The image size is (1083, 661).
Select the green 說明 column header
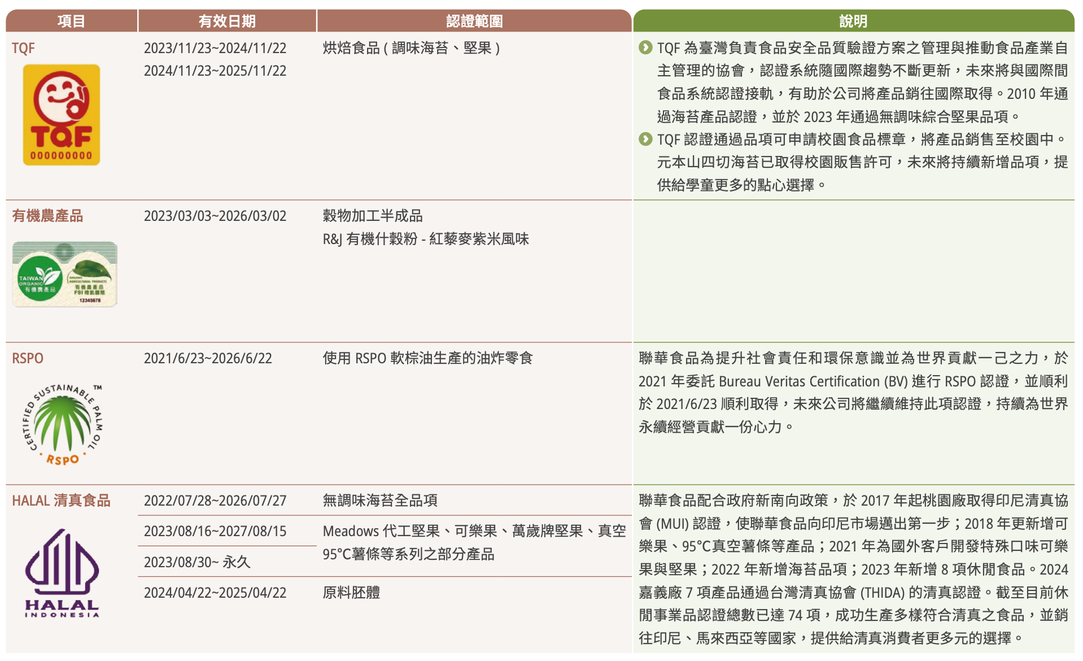tap(853, 21)
